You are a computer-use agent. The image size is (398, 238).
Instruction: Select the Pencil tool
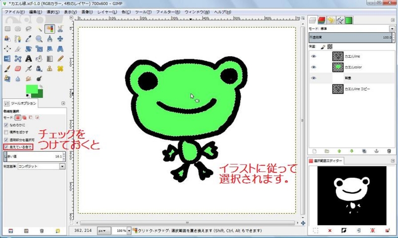(x=60, y=59)
